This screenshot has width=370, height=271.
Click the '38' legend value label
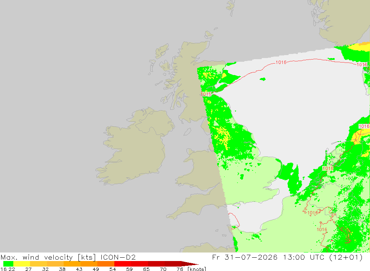click(62, 269)
